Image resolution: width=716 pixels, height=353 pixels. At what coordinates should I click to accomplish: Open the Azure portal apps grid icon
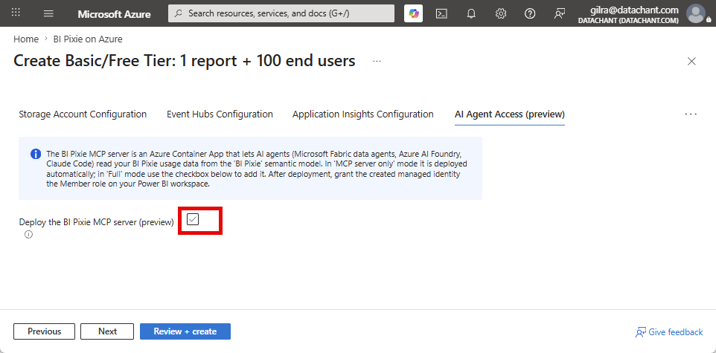(x=16, y=13)
